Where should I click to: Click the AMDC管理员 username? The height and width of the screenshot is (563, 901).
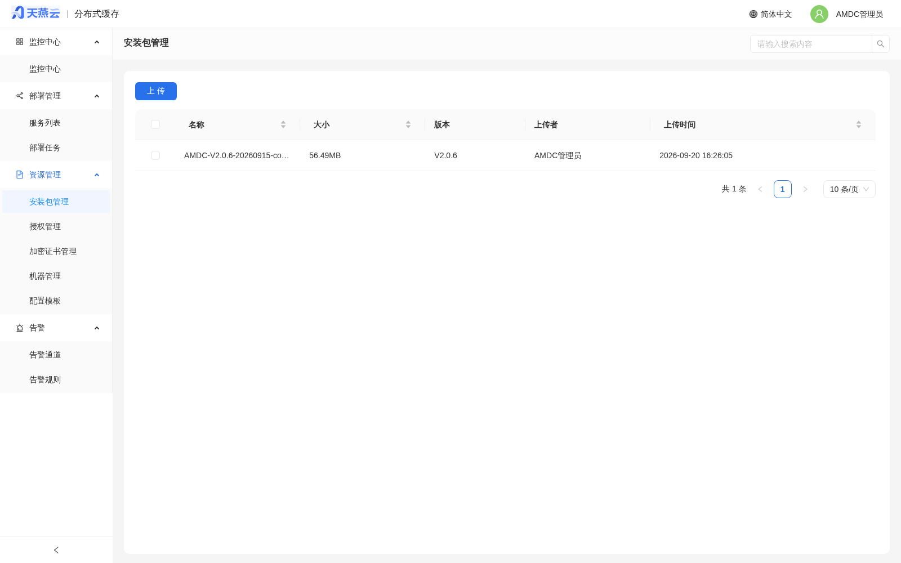click(859, 14)
